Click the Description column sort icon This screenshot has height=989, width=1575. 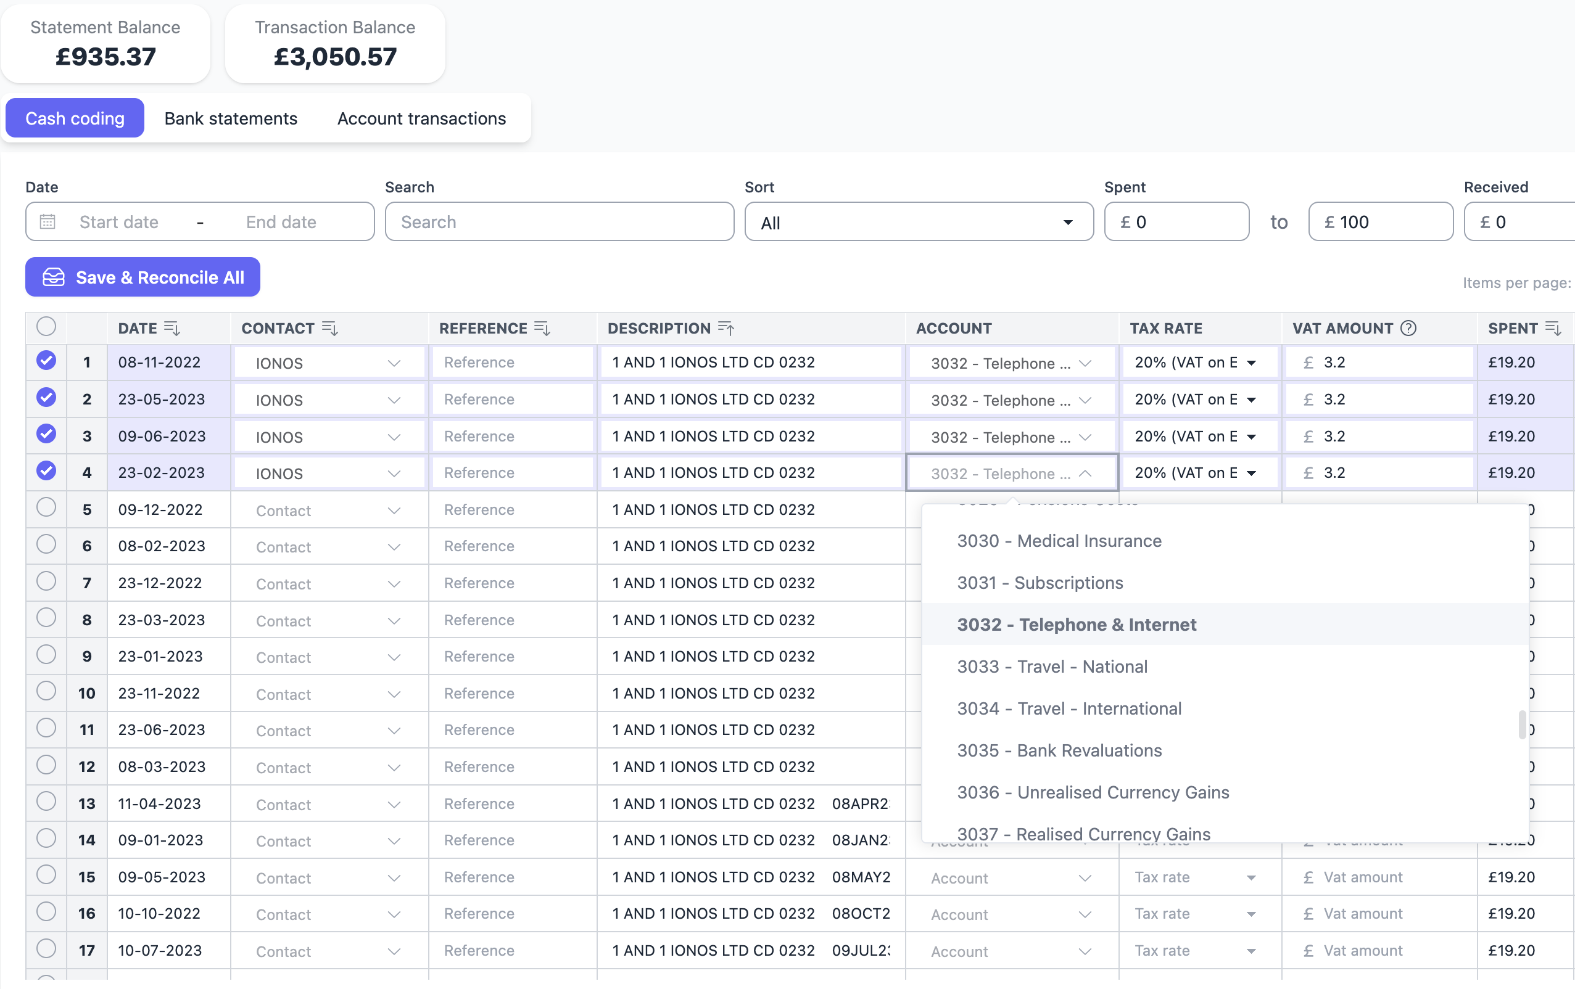[x=726, y=328]
